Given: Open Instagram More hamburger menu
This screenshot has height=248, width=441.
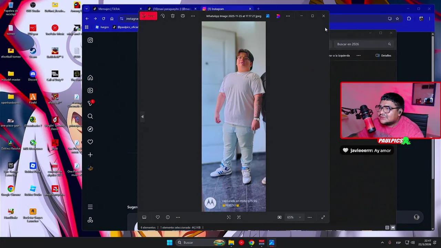Looking at the screenshot, I should [x=90, y=207].
